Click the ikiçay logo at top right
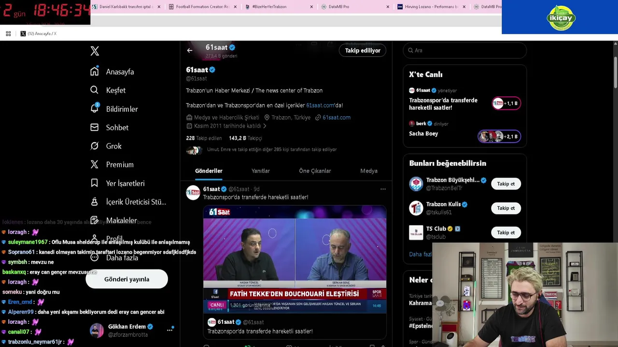Image resolution: width=618 pixels, height=347 pixels. pyautogui.click(x=561, y=18)
